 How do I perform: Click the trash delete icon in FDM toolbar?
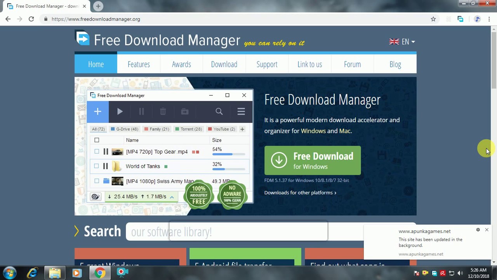(x=163, y=112)
